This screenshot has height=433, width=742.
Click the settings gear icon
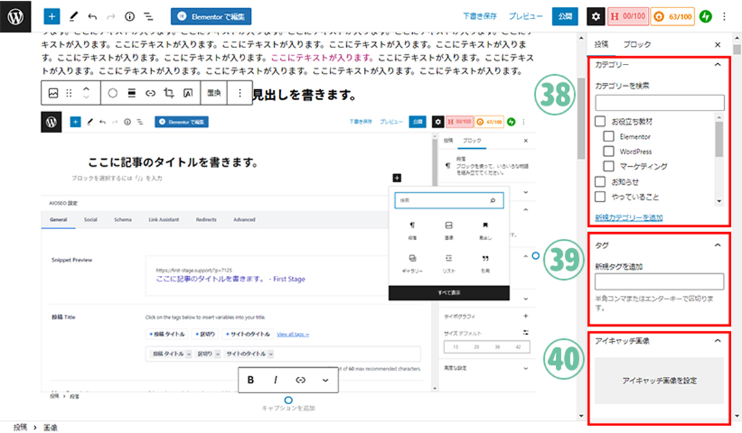[596, 16]
